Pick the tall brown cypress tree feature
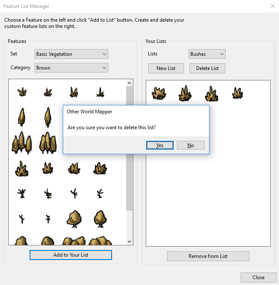This screenshot has width=279, height=285. click(22, 117)
